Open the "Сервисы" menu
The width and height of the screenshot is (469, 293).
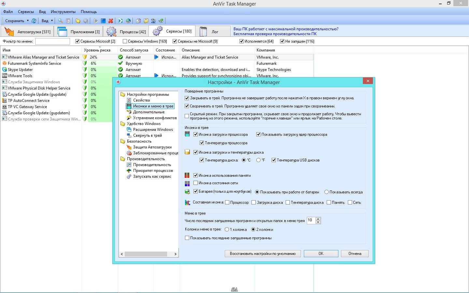click(26, 11)
